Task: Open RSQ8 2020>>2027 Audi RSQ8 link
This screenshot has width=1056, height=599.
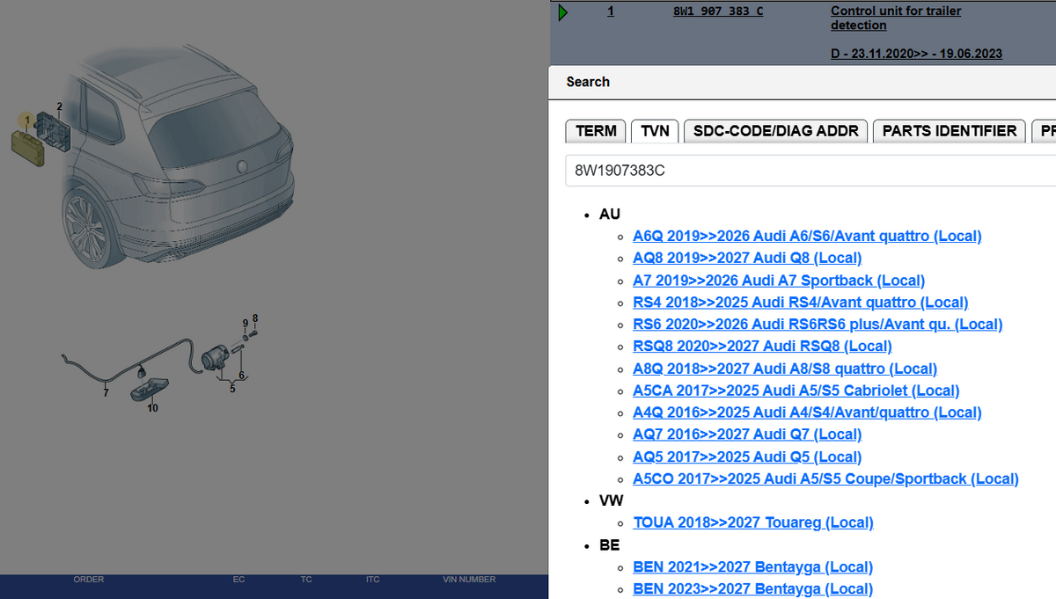Action: pos(762,347)
